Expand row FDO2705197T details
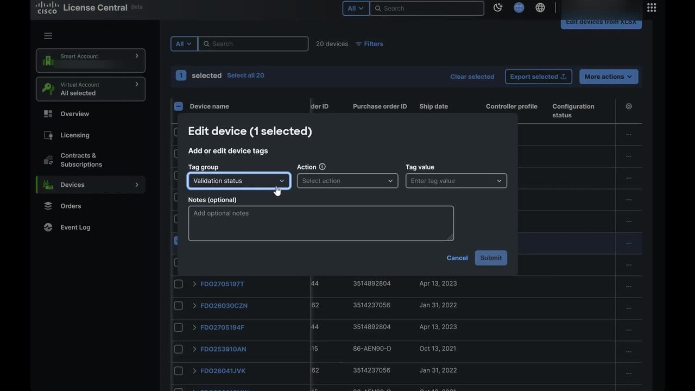Viewport: 695px width, 391px height. [194, 284]
